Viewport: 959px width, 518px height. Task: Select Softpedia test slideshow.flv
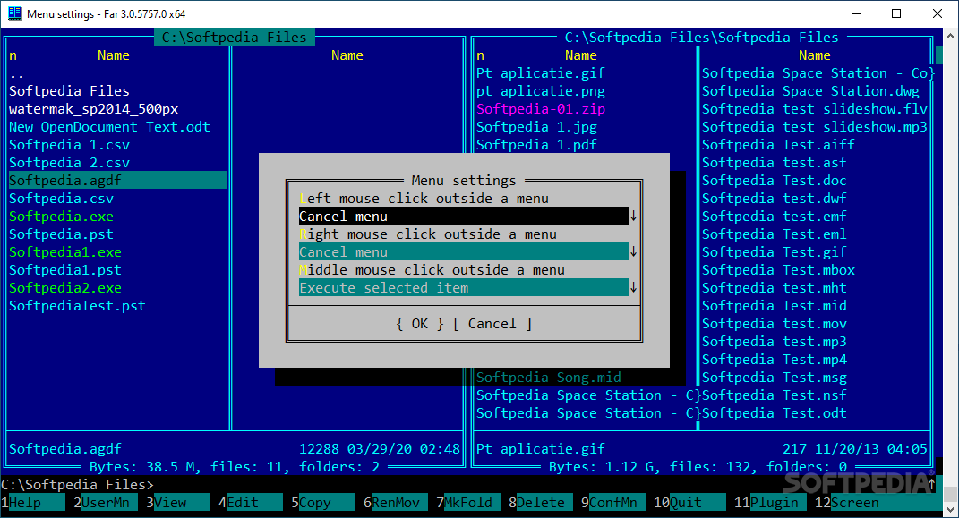tap(815, 109)
